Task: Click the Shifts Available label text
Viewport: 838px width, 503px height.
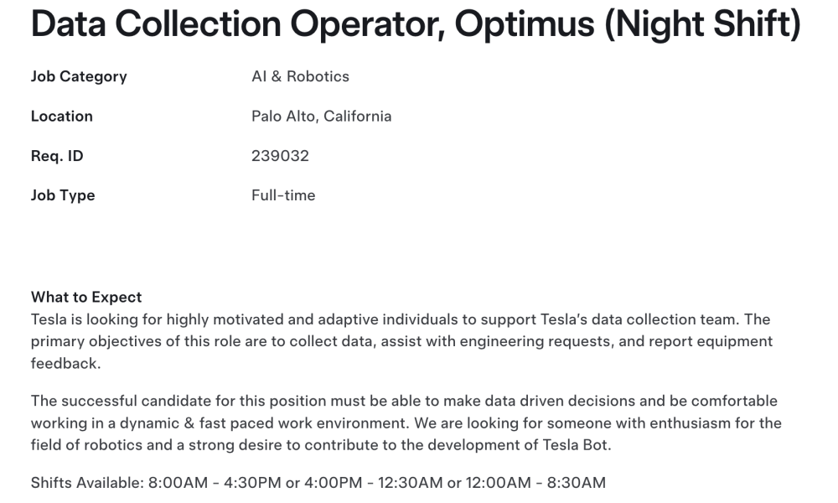Action: coord(88,483)
